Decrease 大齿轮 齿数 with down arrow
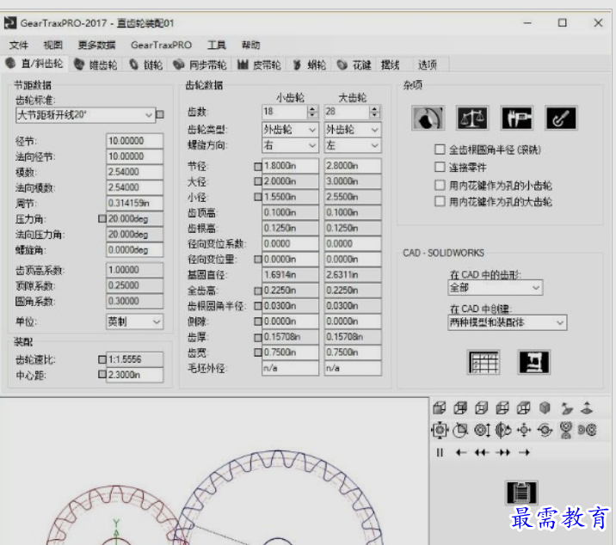616x545 pixels. 375,115
